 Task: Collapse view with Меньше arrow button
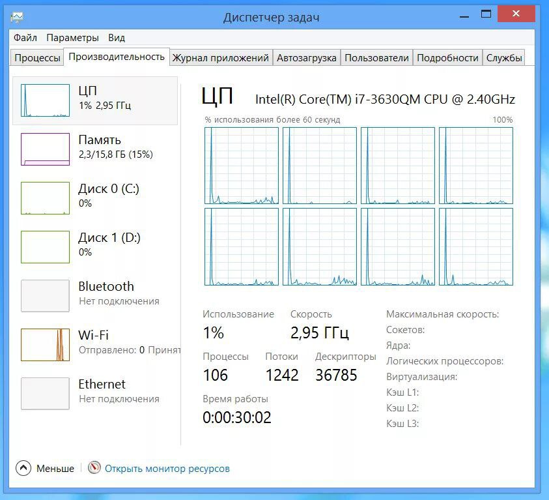[x=23, y=468]
